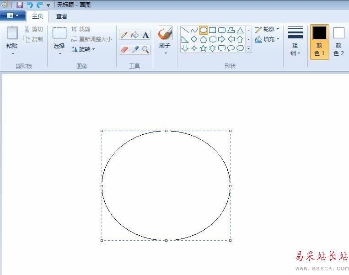Select the Line shape

click(x=185, y=30)
